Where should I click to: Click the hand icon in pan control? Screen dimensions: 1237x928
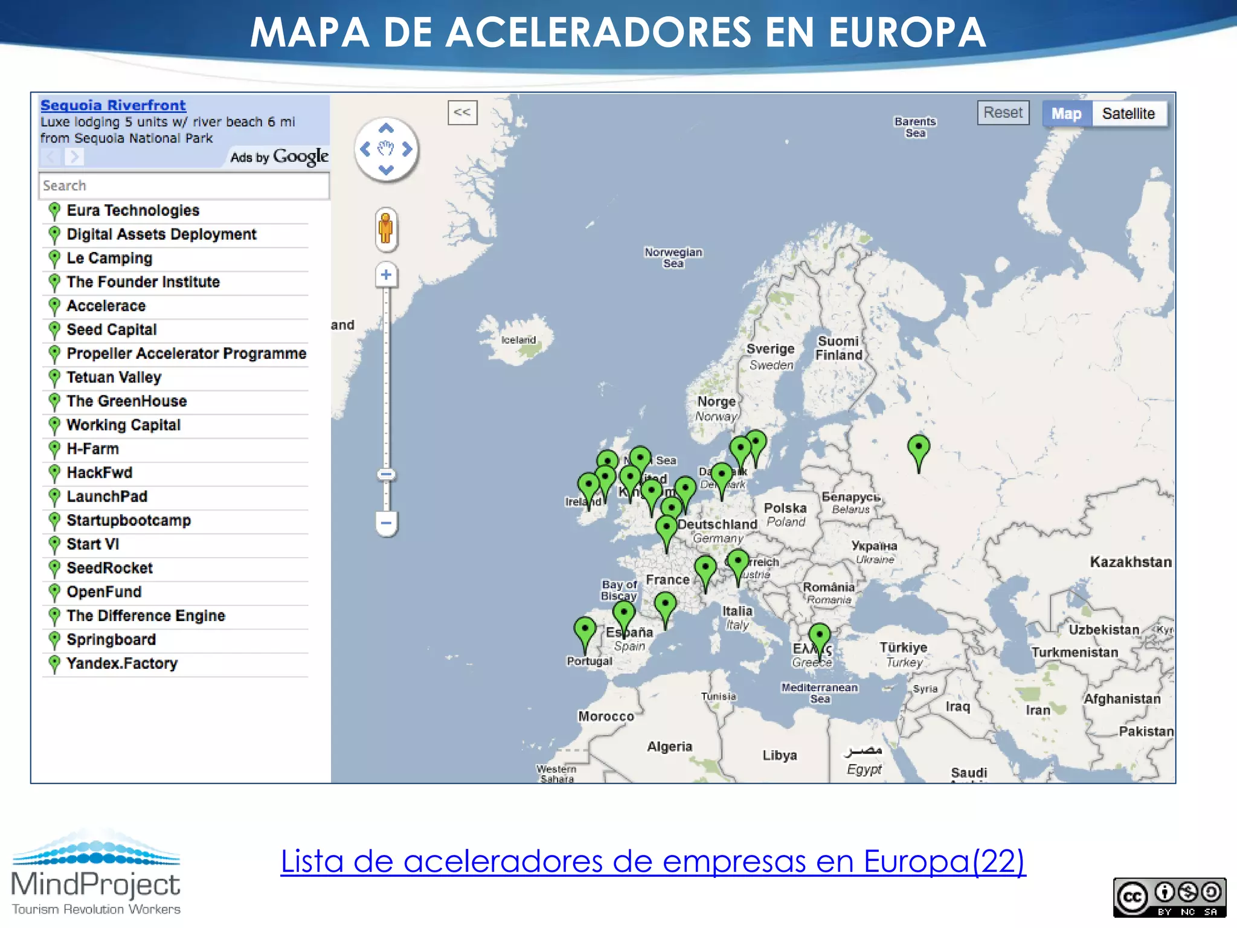coord(386,149)
